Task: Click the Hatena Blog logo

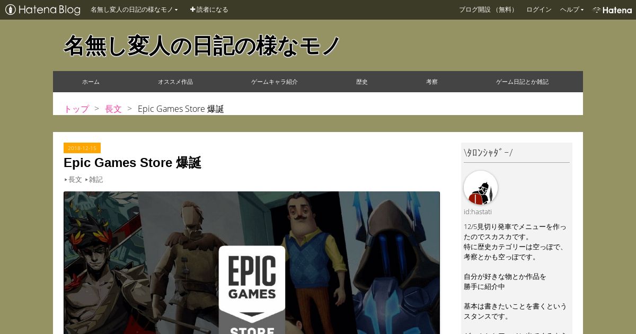Action: (43, 10)
